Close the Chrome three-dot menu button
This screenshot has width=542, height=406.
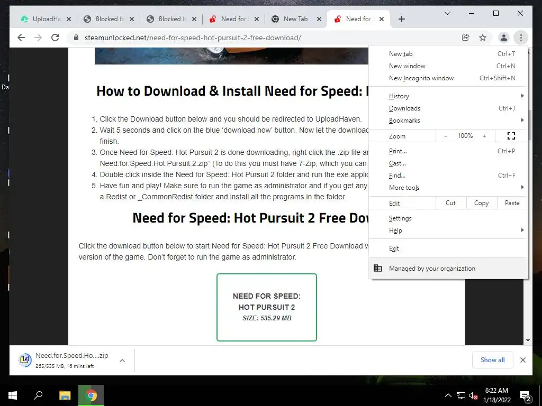pyautogui.click(x=521, y=38)
